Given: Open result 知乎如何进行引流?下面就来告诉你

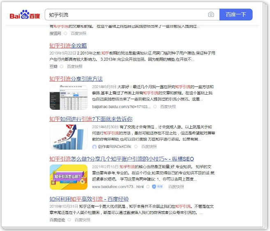Looking at the screenshot, I should click(x=91, y=119).
